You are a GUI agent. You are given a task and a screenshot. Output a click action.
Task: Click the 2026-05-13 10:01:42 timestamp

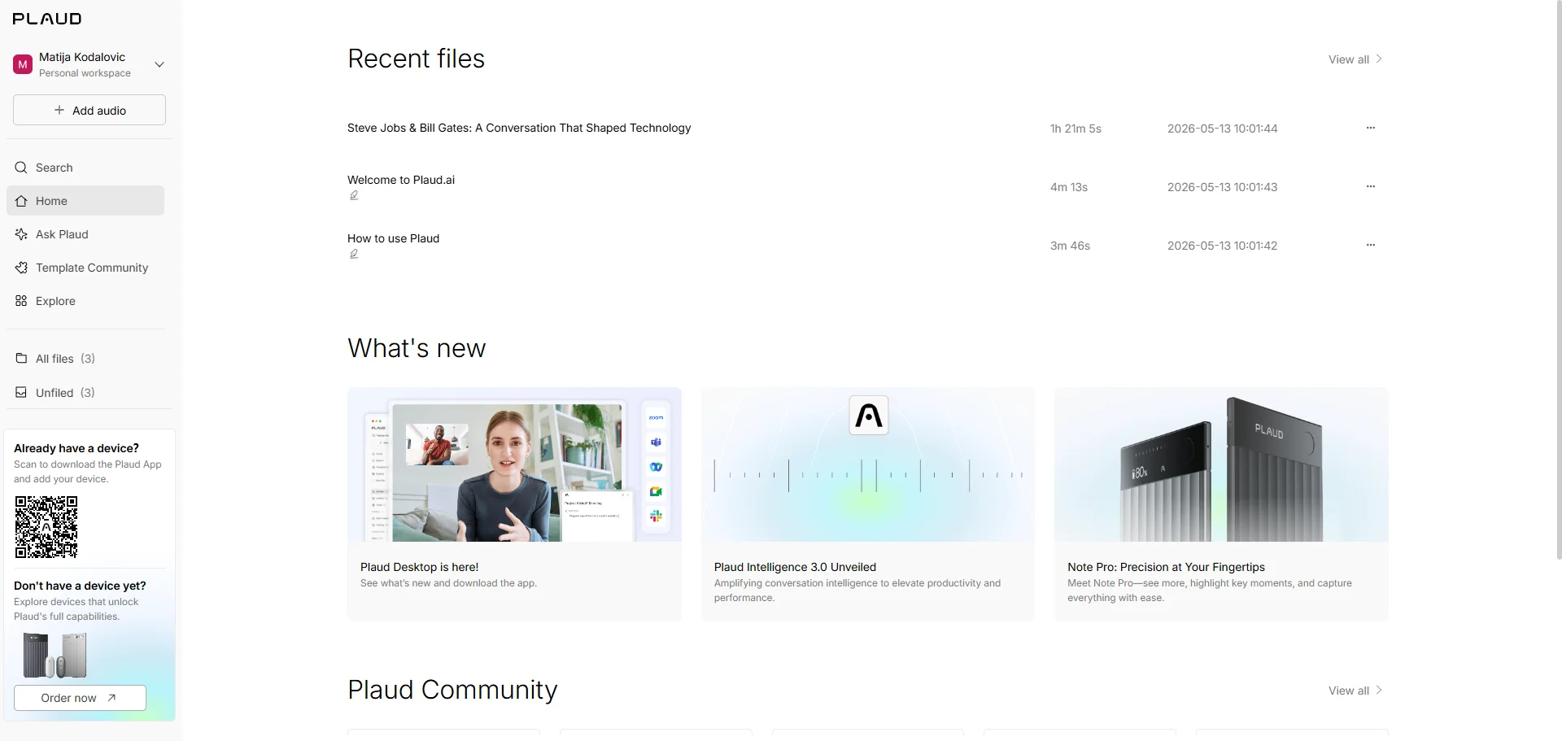[x=1222, y=246]
